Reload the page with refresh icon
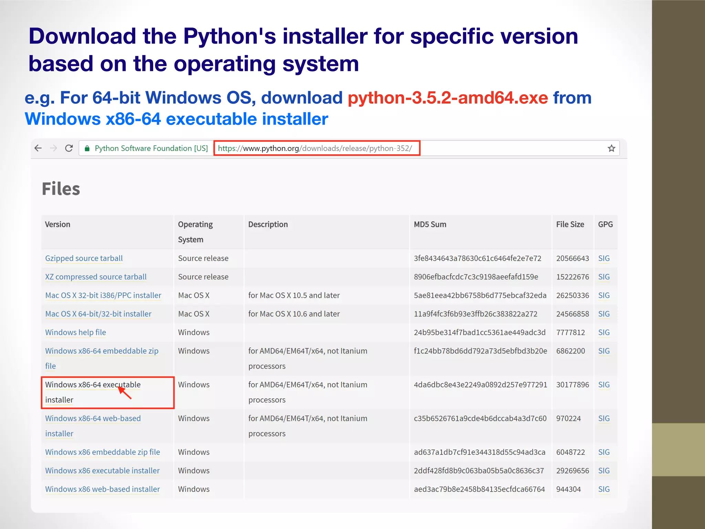The width and height of the screenshot is (705, 529). 69,148
